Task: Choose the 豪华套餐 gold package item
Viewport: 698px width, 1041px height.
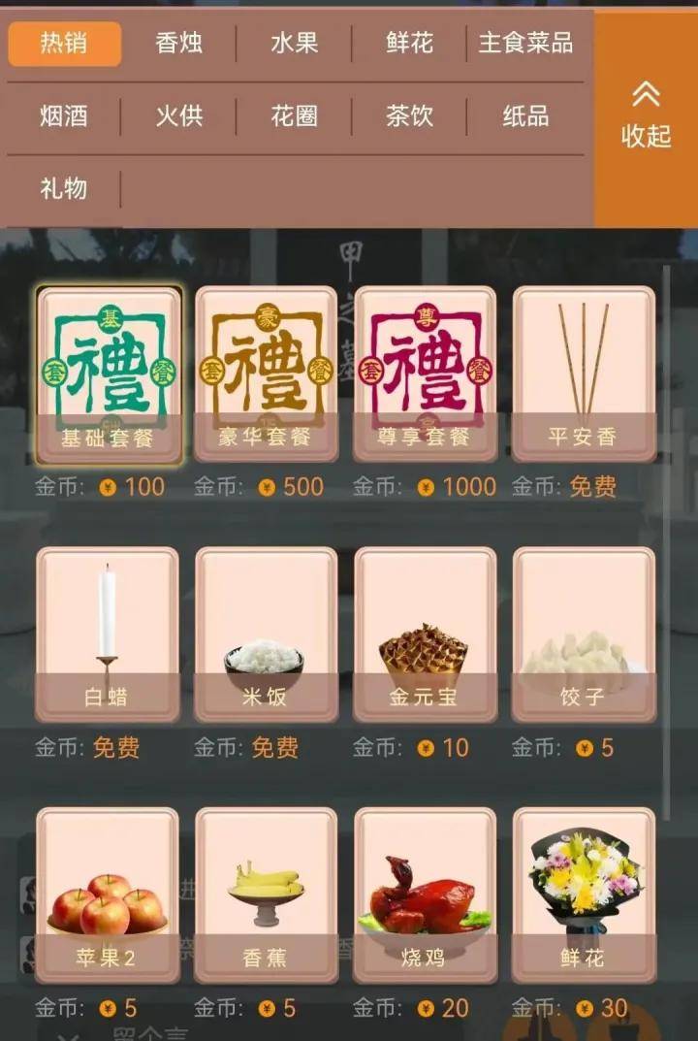Action: tap(266, 374)
